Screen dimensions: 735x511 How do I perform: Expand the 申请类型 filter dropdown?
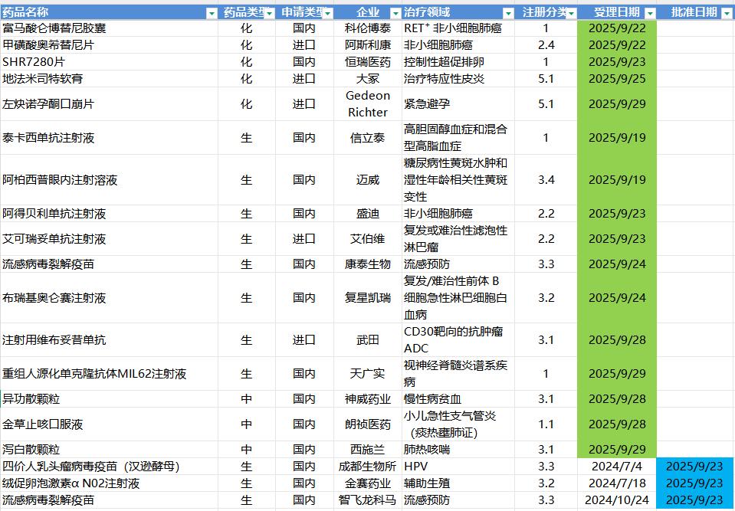(x=327, y=13)
